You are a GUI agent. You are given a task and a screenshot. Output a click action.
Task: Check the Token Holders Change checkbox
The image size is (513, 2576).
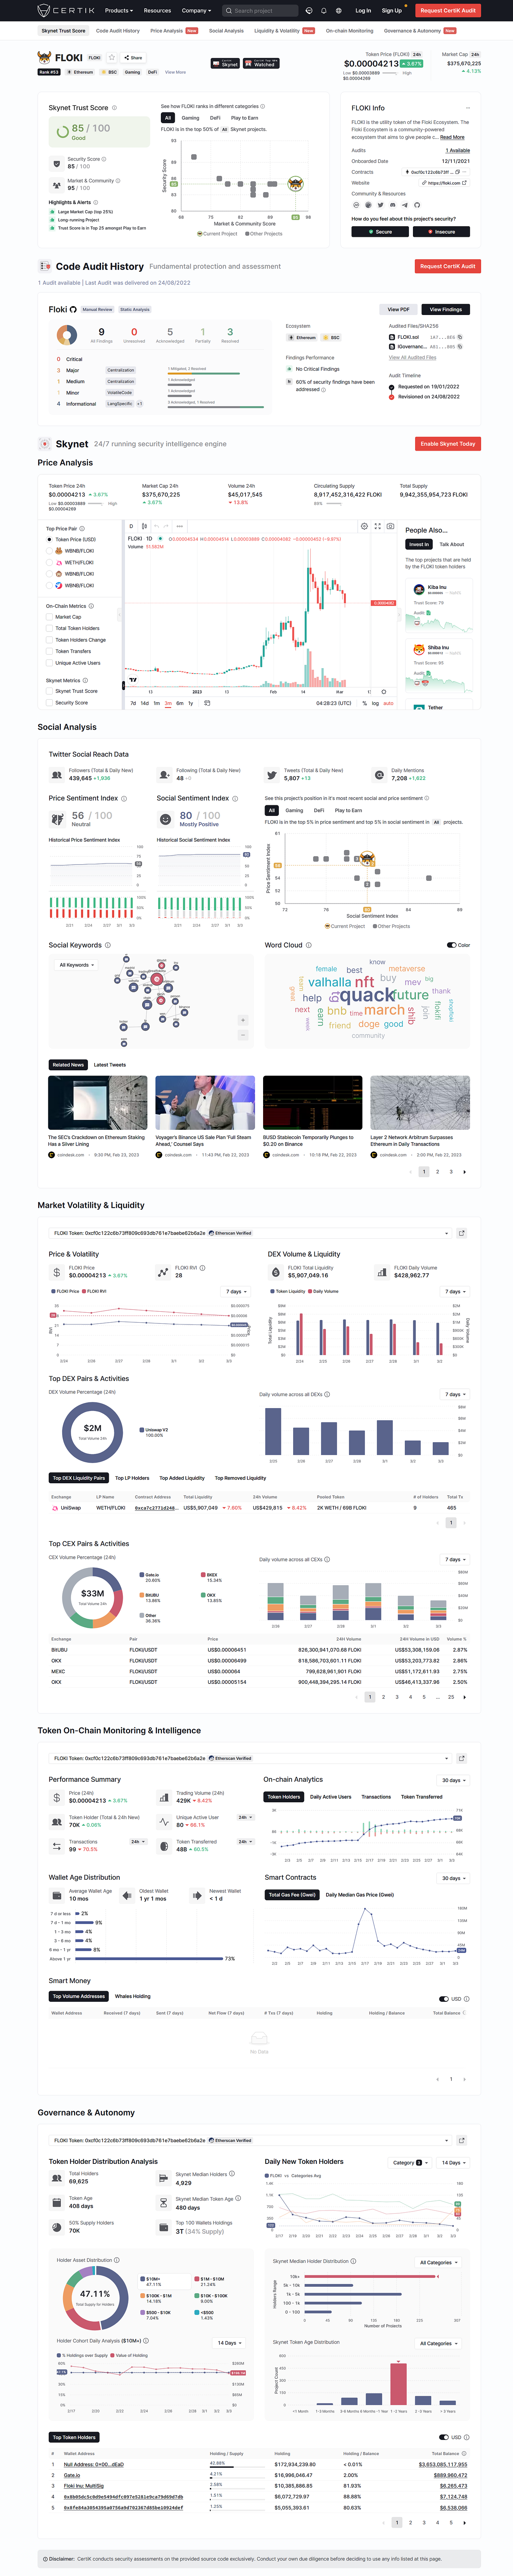click(x=50, y=640)
